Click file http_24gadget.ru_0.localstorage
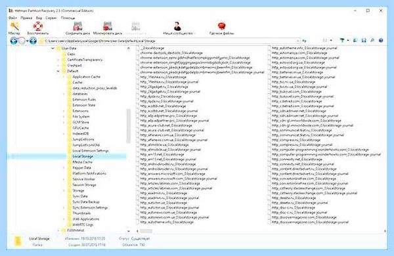 coord(164,87)
